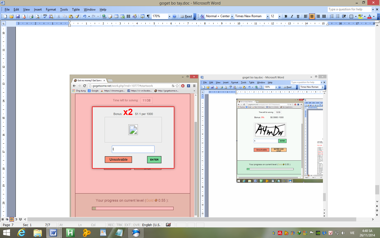The width and height of the screenshot is (380, 238).
Task: Align the paragraph to the left
Action: pos(306,16)
